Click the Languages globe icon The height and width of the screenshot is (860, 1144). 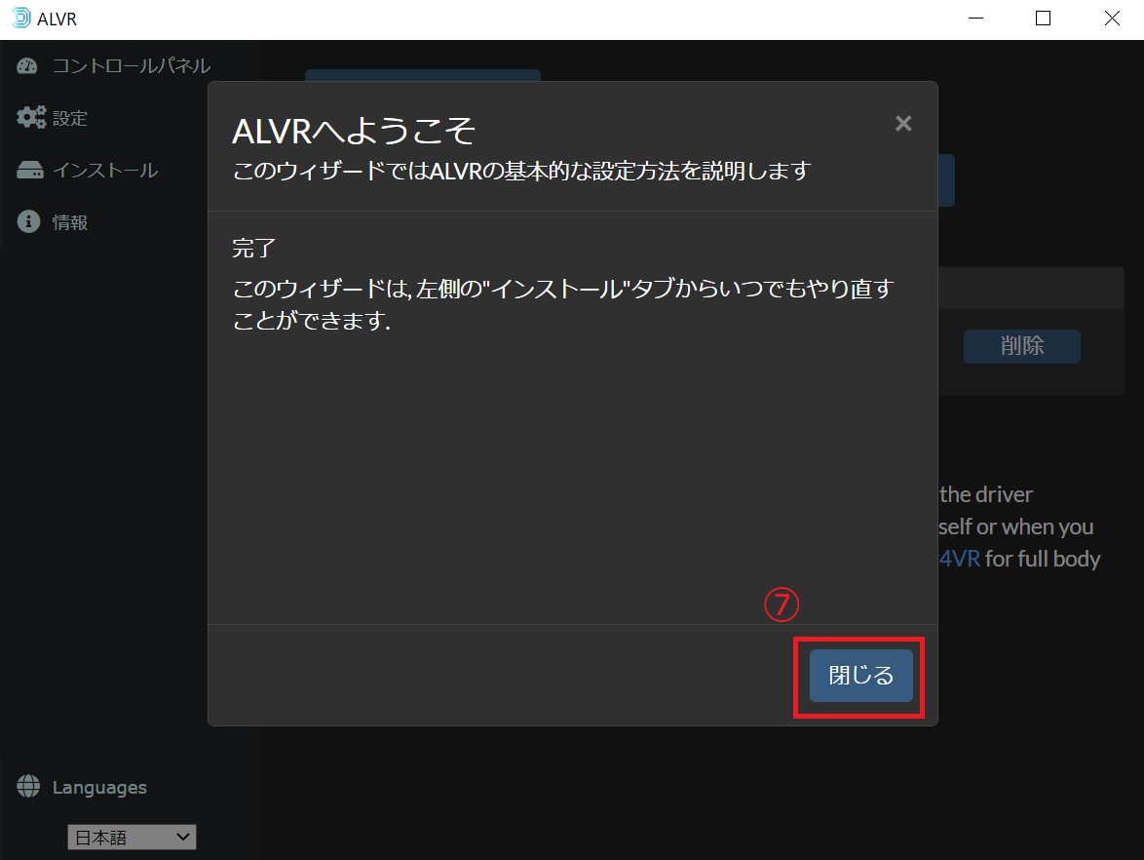click(x=28, y=786)
